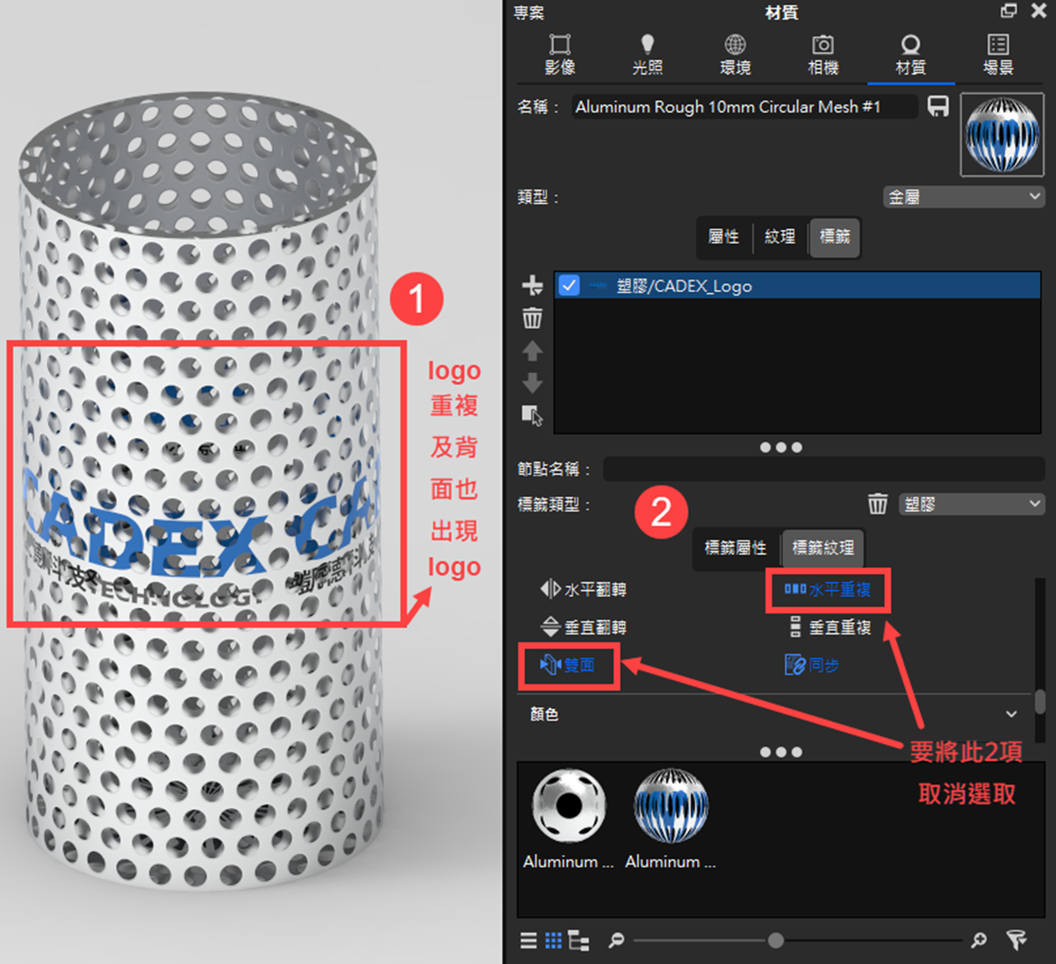Delete label type with trash icon
The image size is (1056, 964).
(878, 504)
